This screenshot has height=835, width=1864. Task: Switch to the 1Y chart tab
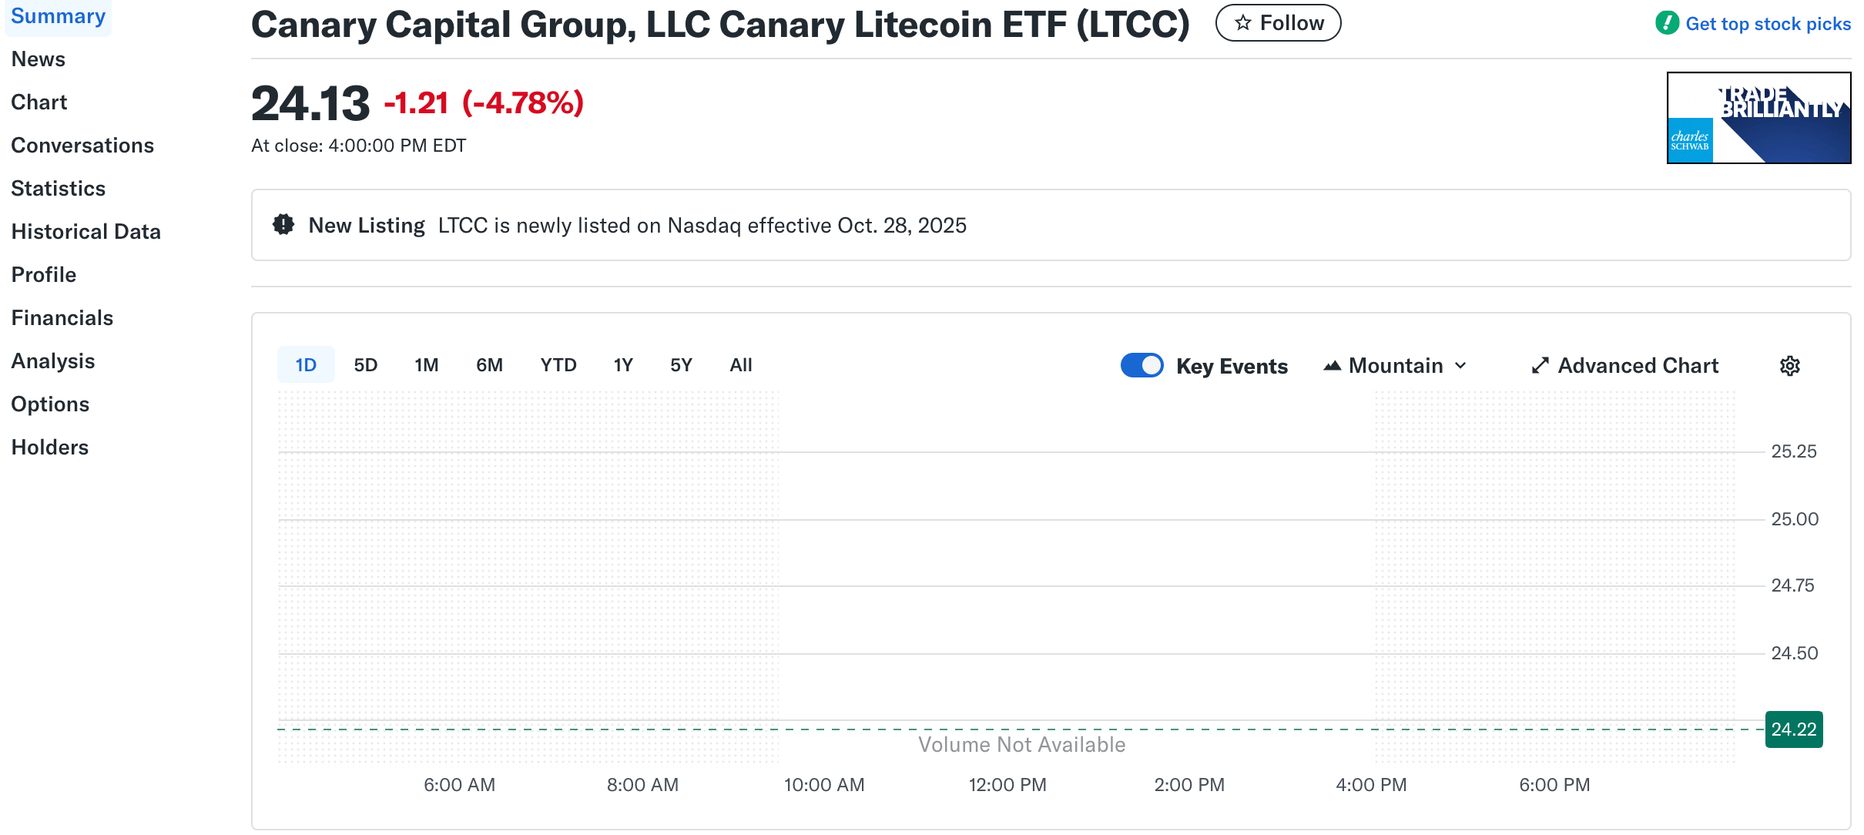623,364
